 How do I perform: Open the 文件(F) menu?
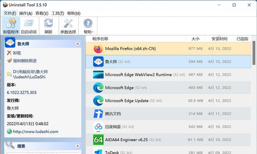[10, 13]
